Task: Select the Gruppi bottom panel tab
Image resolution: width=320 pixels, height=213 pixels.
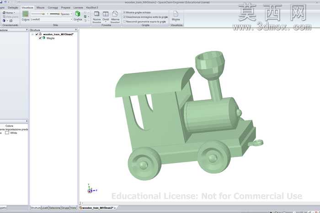Action: click(65, 208)
